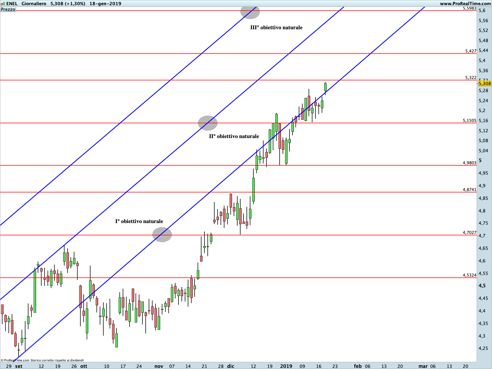This screenshot has height=369, width=492.
Task: Click the 5,427 horizontal level label
Action: pos(471,51)
